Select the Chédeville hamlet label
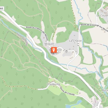Screen dimensions: 108x108 (53, 84)
